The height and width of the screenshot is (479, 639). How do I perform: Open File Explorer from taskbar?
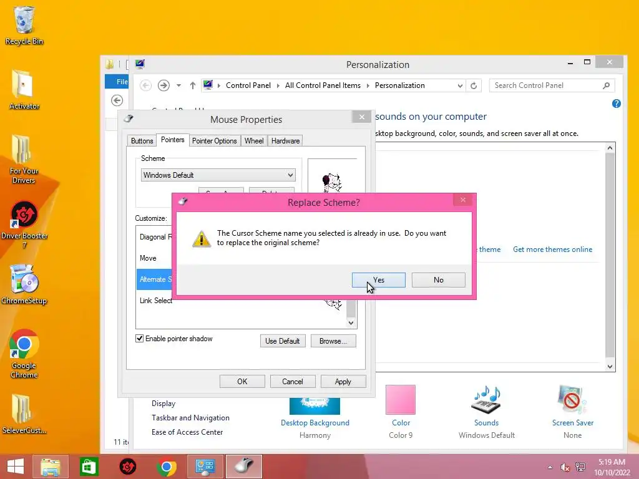point(50,467)
